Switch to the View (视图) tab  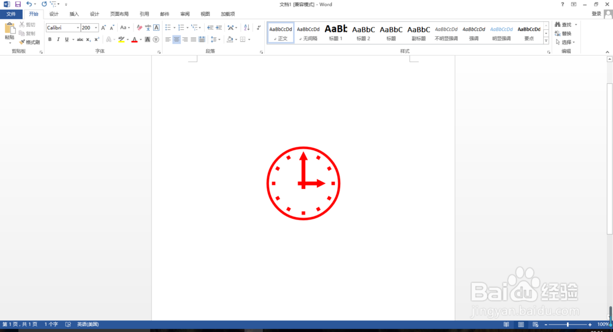click(205, 14)
